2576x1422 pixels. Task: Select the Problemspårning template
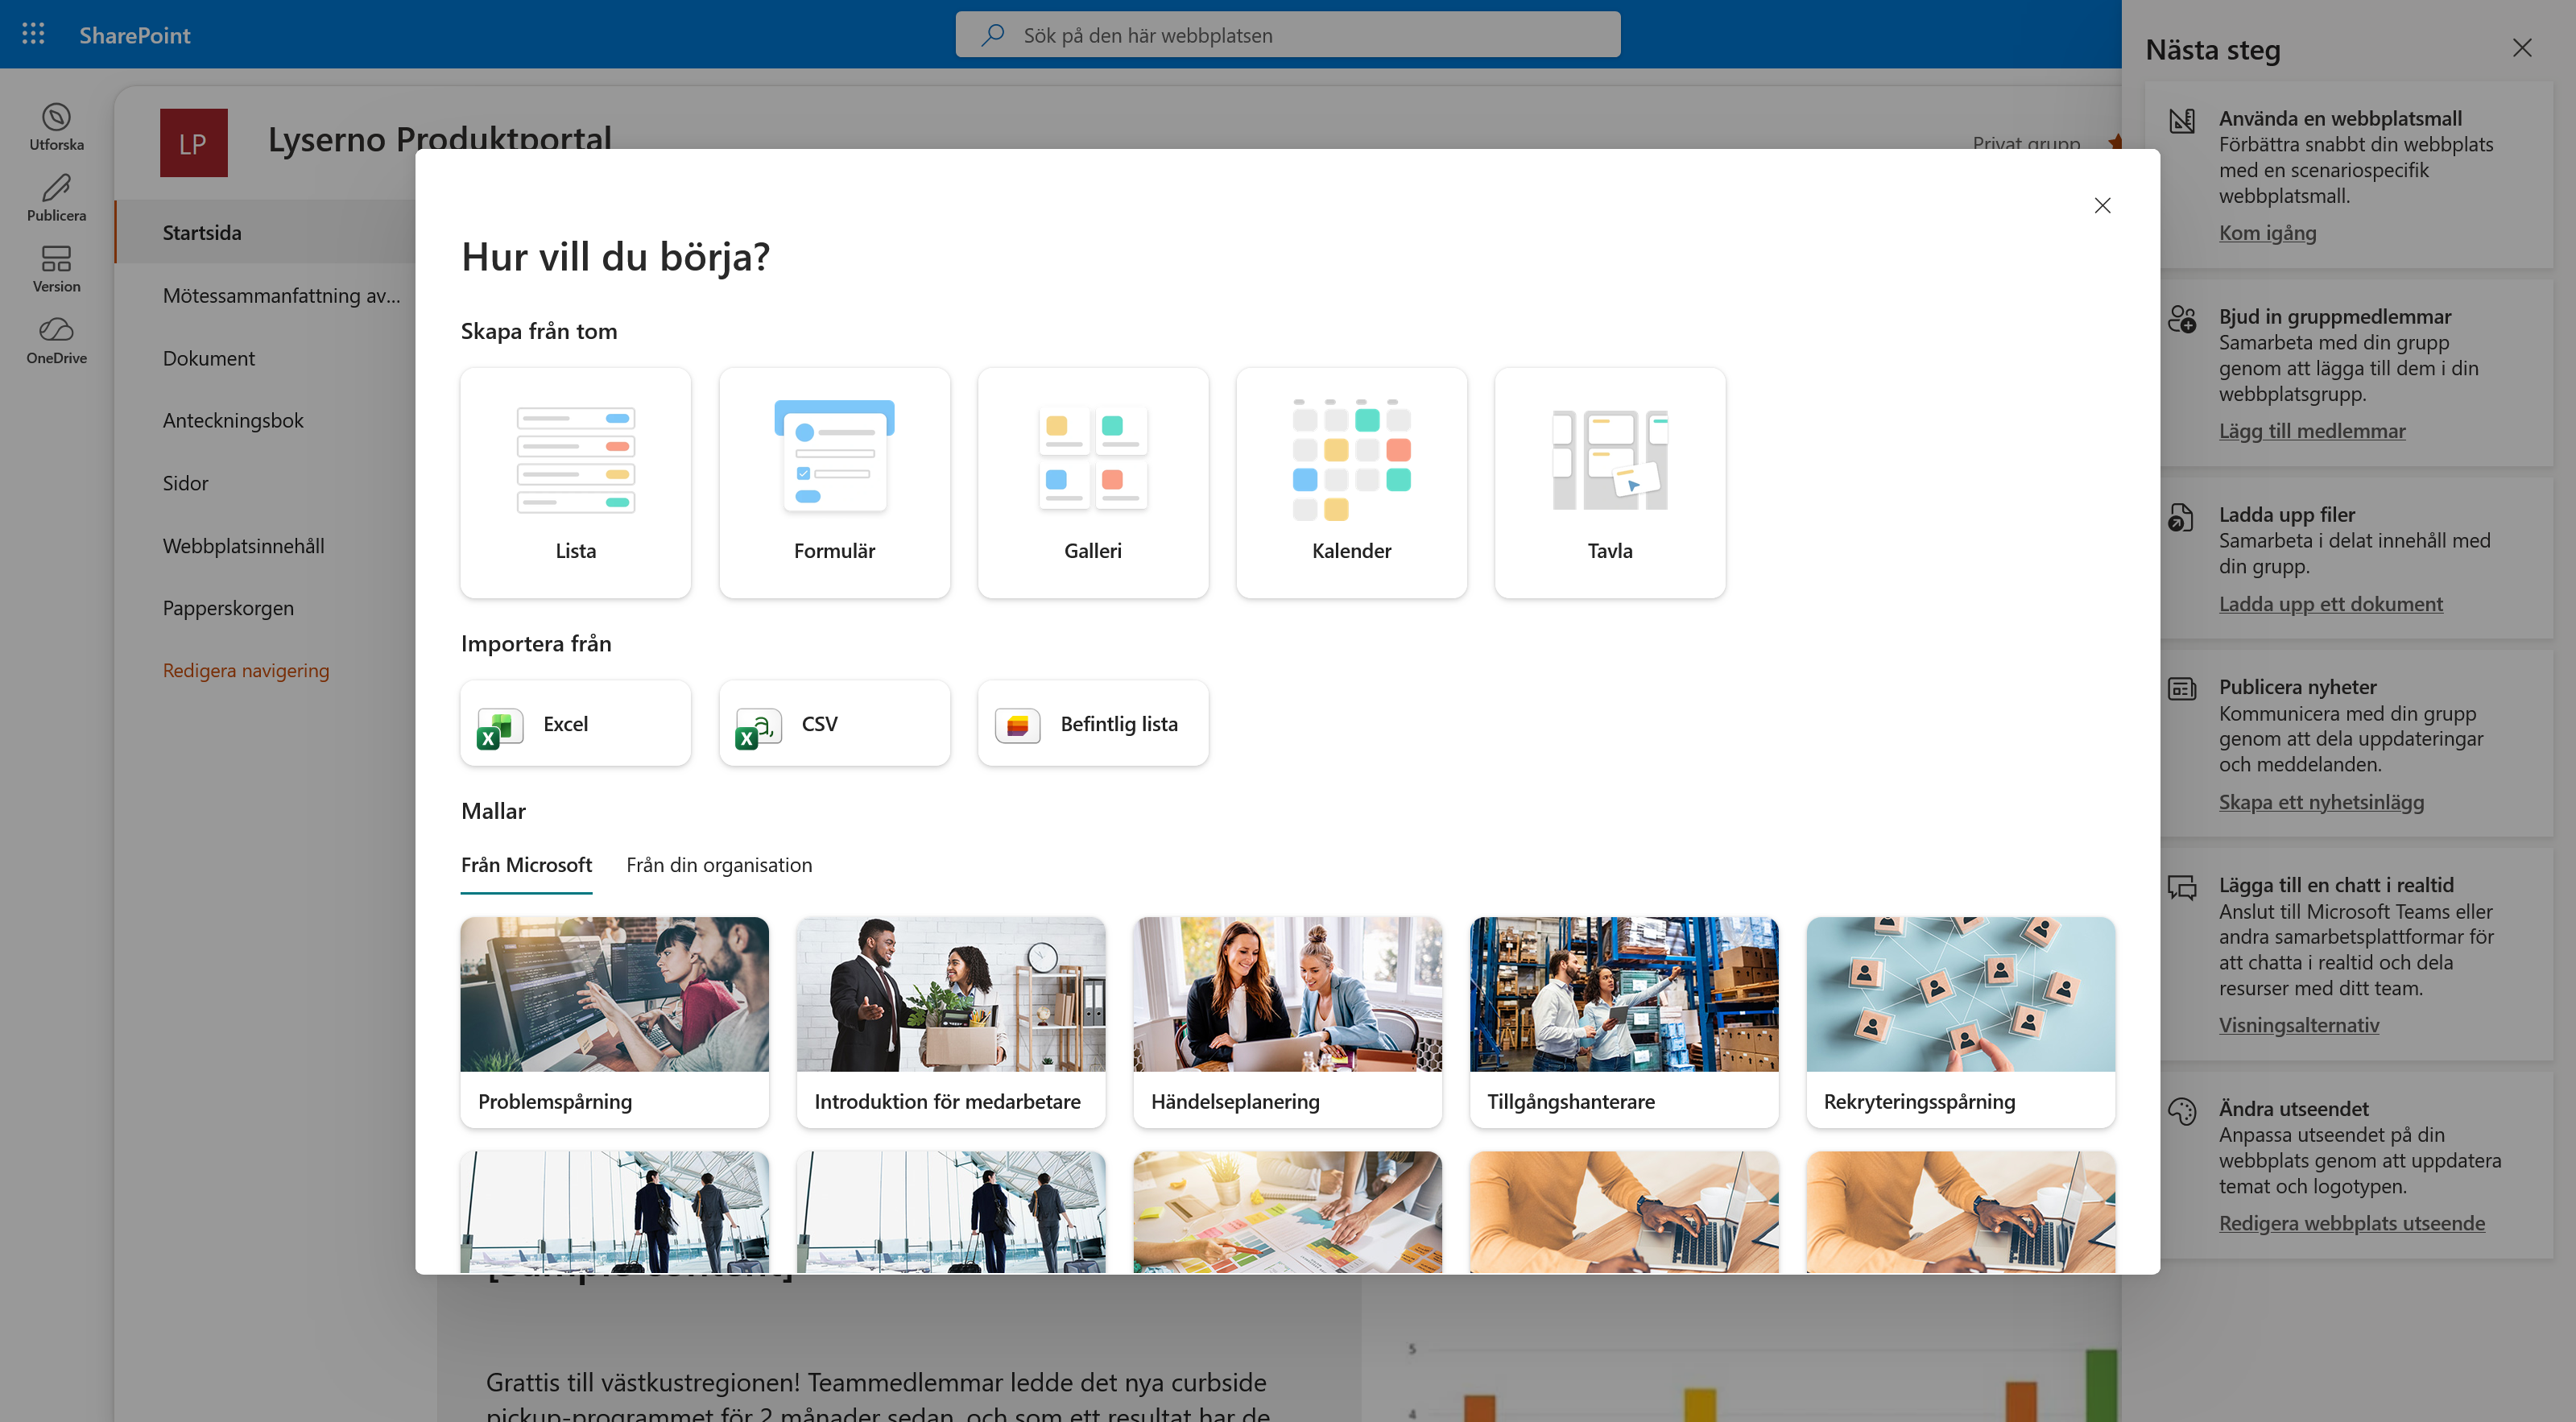coord(614,1022)
